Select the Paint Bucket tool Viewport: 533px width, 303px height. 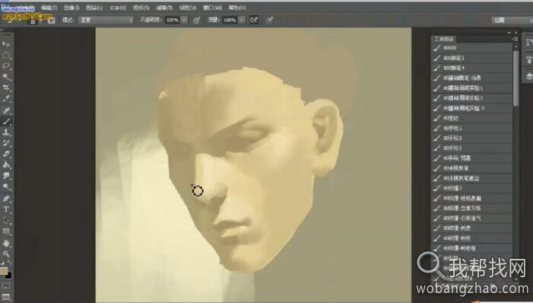click(x=6, y=165)
